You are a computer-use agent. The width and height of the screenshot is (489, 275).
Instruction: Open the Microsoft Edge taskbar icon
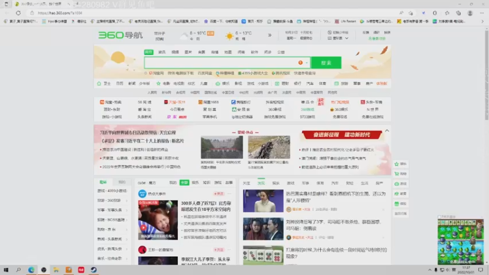(x=31, y=270)
